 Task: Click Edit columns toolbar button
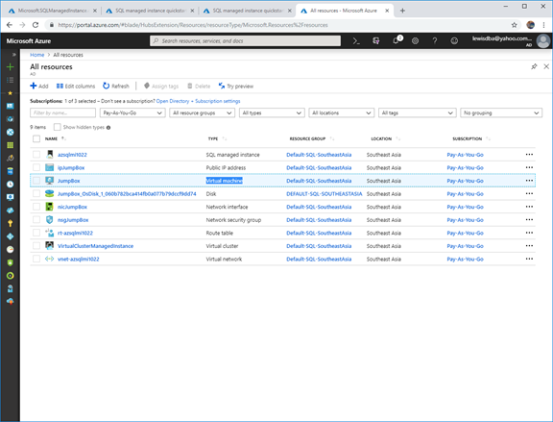(x=76, y=87)
